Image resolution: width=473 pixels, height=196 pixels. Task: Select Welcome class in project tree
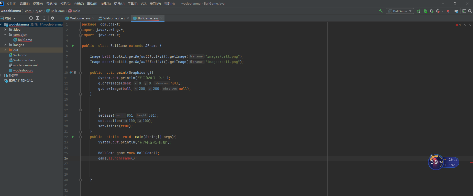tap(20, 55)
